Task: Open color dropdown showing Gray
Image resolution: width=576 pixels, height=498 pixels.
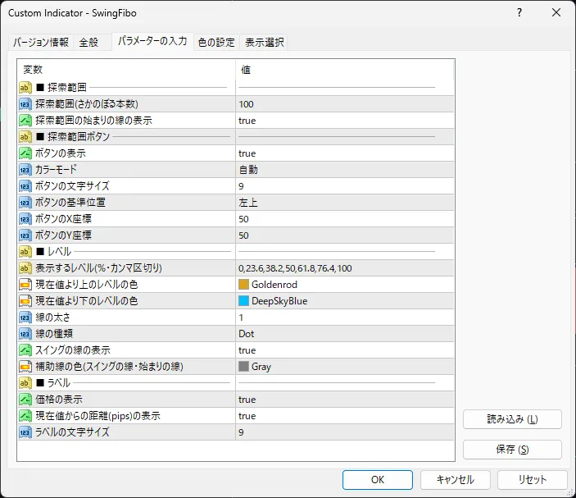Action: (345, 367)
